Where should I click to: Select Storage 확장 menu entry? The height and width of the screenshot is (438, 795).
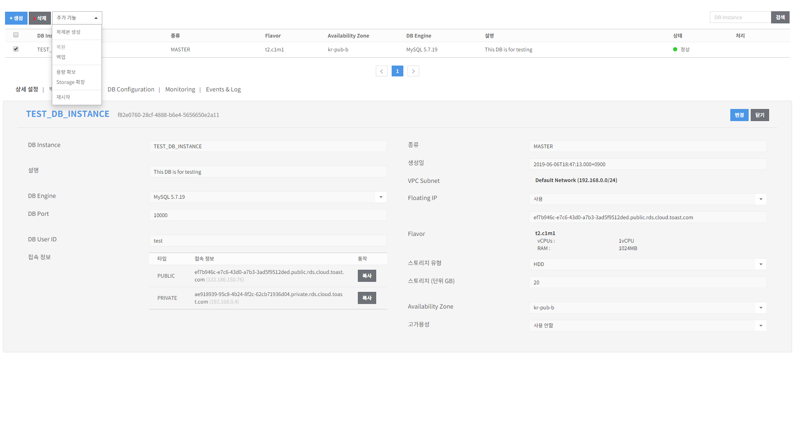coord(71,82)
